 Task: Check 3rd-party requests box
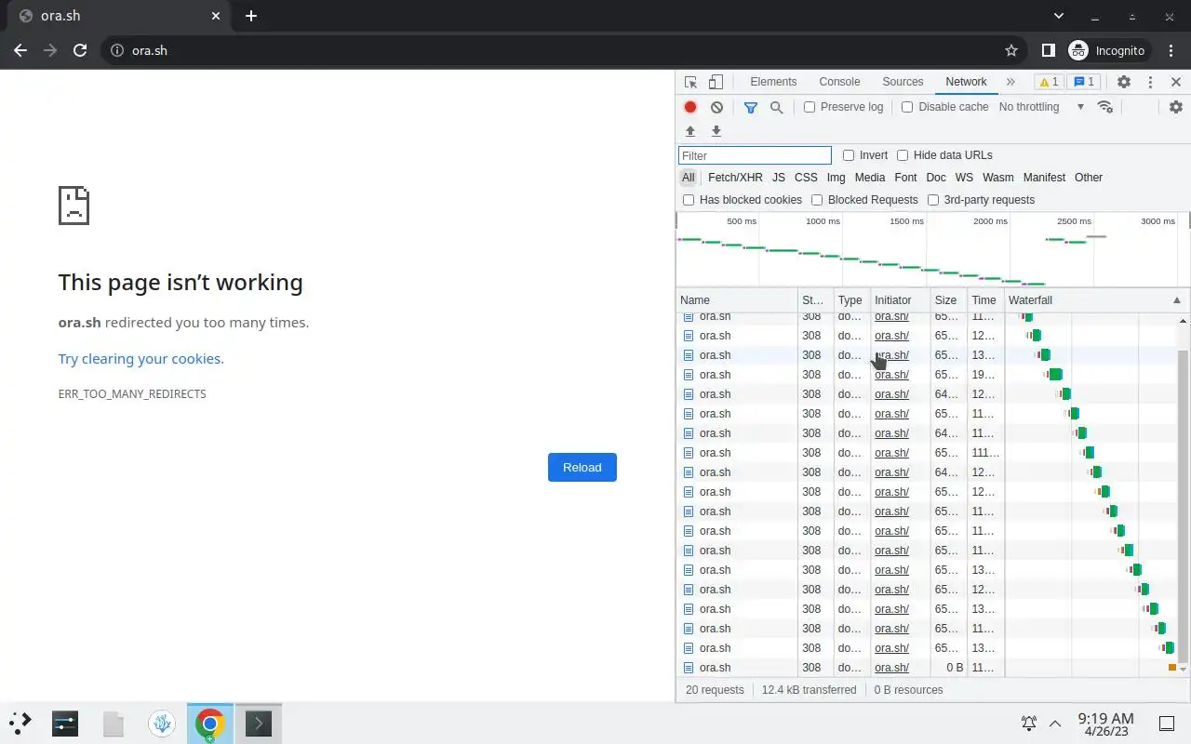933,200
